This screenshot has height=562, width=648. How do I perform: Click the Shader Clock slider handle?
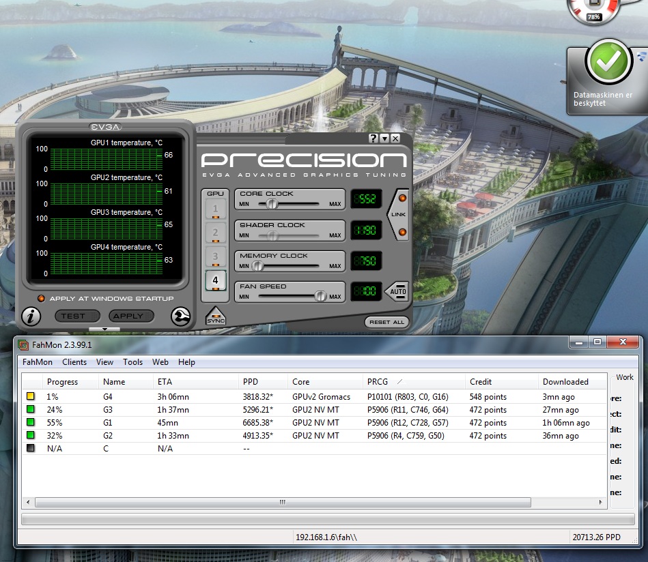coord(272,235)
